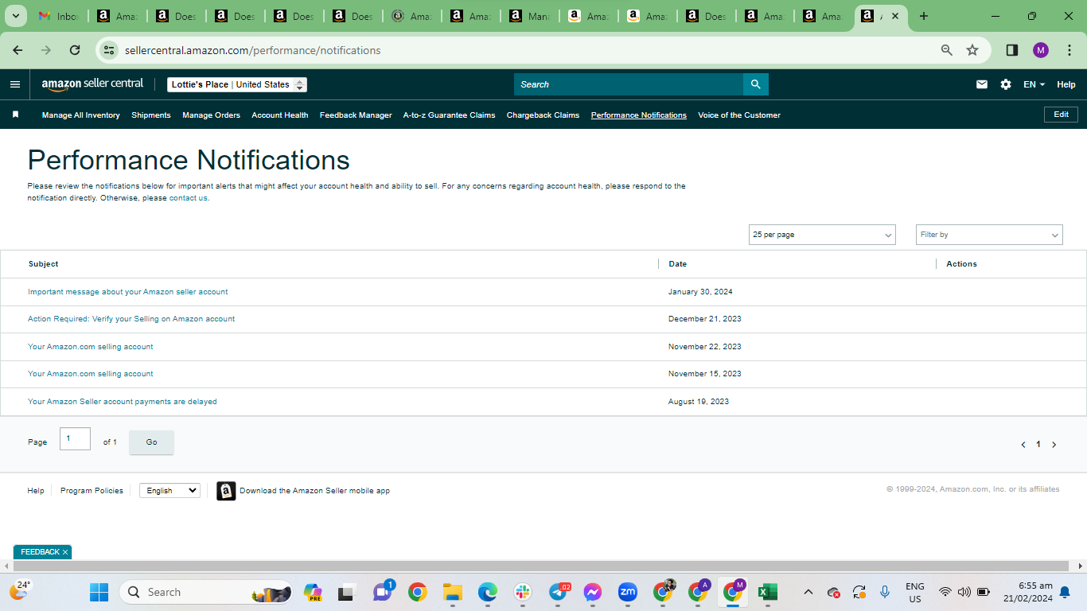Open a new browser tab
Viewport: 1087px width, 611px height.
(x=924, y=16)
